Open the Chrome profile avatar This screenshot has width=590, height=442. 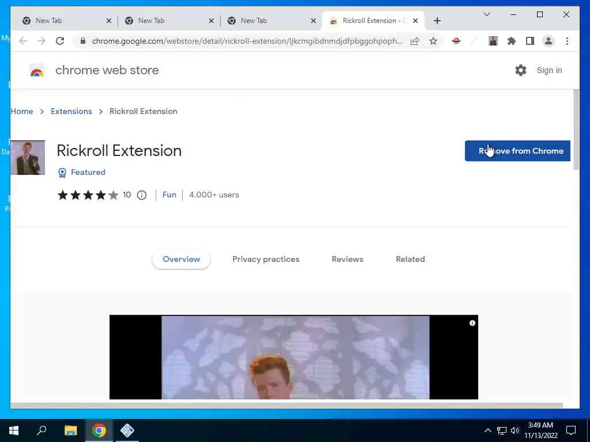[x=549, y=41]
